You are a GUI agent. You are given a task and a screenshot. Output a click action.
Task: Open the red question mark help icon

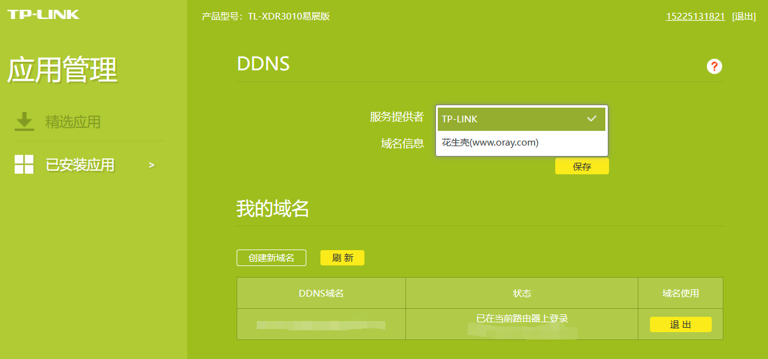click(x=714, y=67)
